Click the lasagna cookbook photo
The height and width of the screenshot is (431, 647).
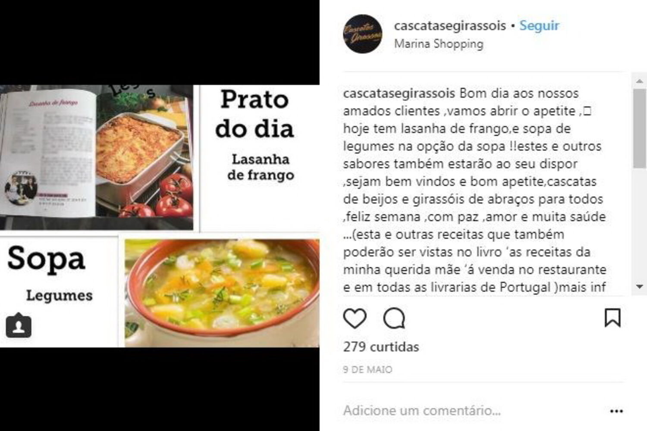point(97,158)
